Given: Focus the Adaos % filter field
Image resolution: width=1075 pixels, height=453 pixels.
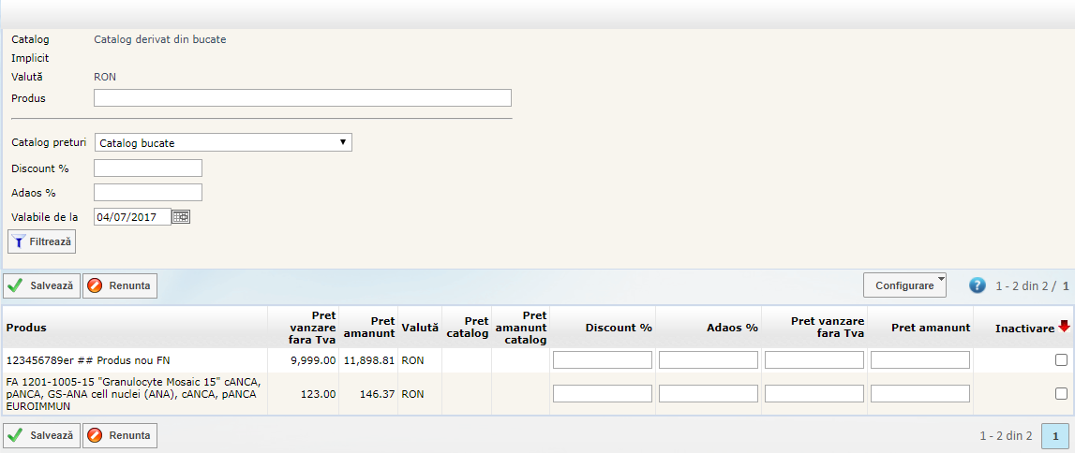Looking at the screenshot, I should pos(148,193).
